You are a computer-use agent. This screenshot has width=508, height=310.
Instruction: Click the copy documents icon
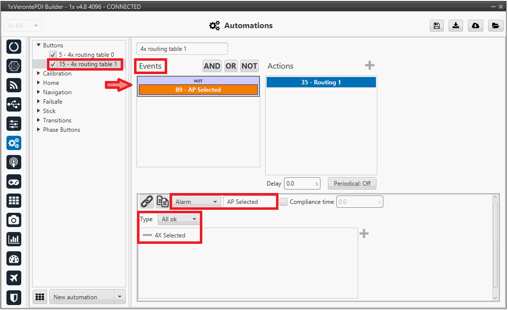(162, 201)
